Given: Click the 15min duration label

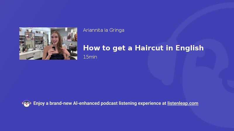Looking at the screenshot, I should click(x=90, y=57).
